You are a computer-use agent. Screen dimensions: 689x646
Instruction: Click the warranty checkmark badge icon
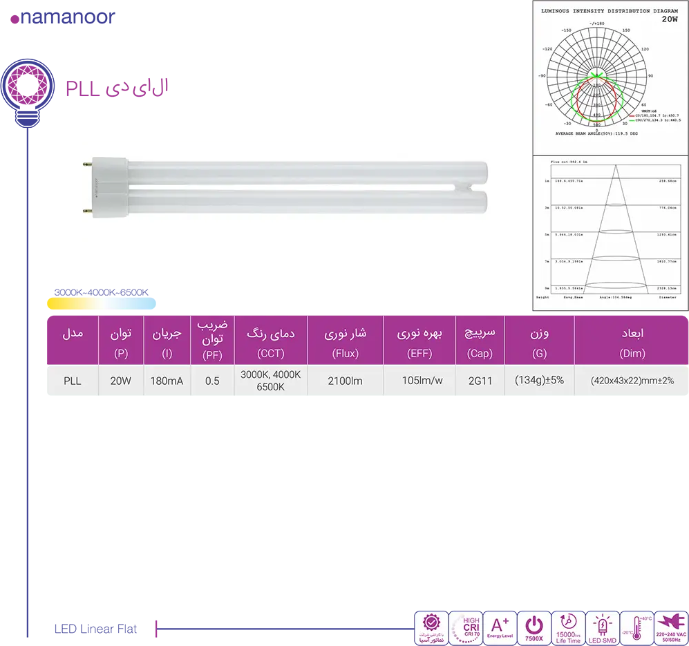click(x=431, y=628)
